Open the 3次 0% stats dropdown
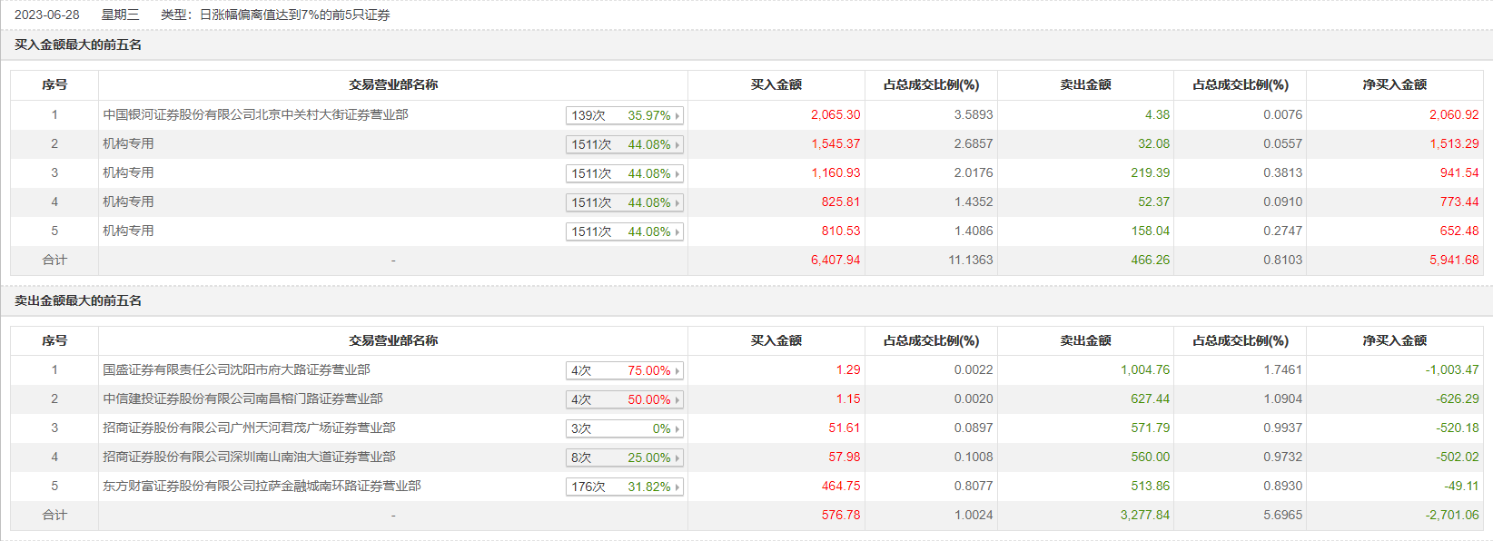Image resolution: width=1493 pixels, height=541 pixels. coord(677,429)
